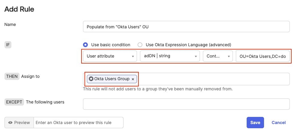Focus the rule Name text field
This screenshot has height=133, width=294.
click(186, 27)
